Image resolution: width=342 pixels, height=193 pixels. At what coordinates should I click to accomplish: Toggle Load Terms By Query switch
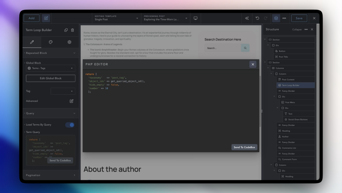coord(70,125)
